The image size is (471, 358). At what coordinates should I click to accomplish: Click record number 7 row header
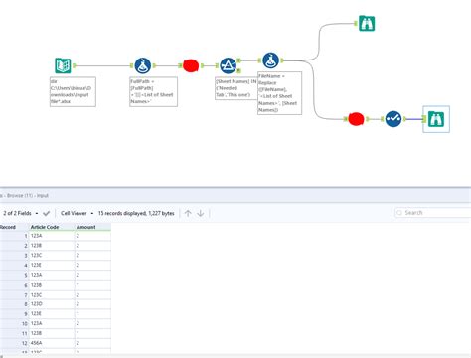click(x=14, y=295)
